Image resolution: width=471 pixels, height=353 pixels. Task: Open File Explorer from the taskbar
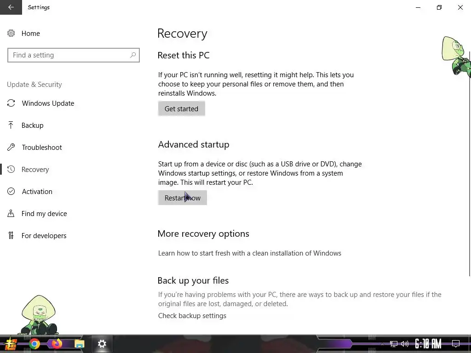[79, 344]
